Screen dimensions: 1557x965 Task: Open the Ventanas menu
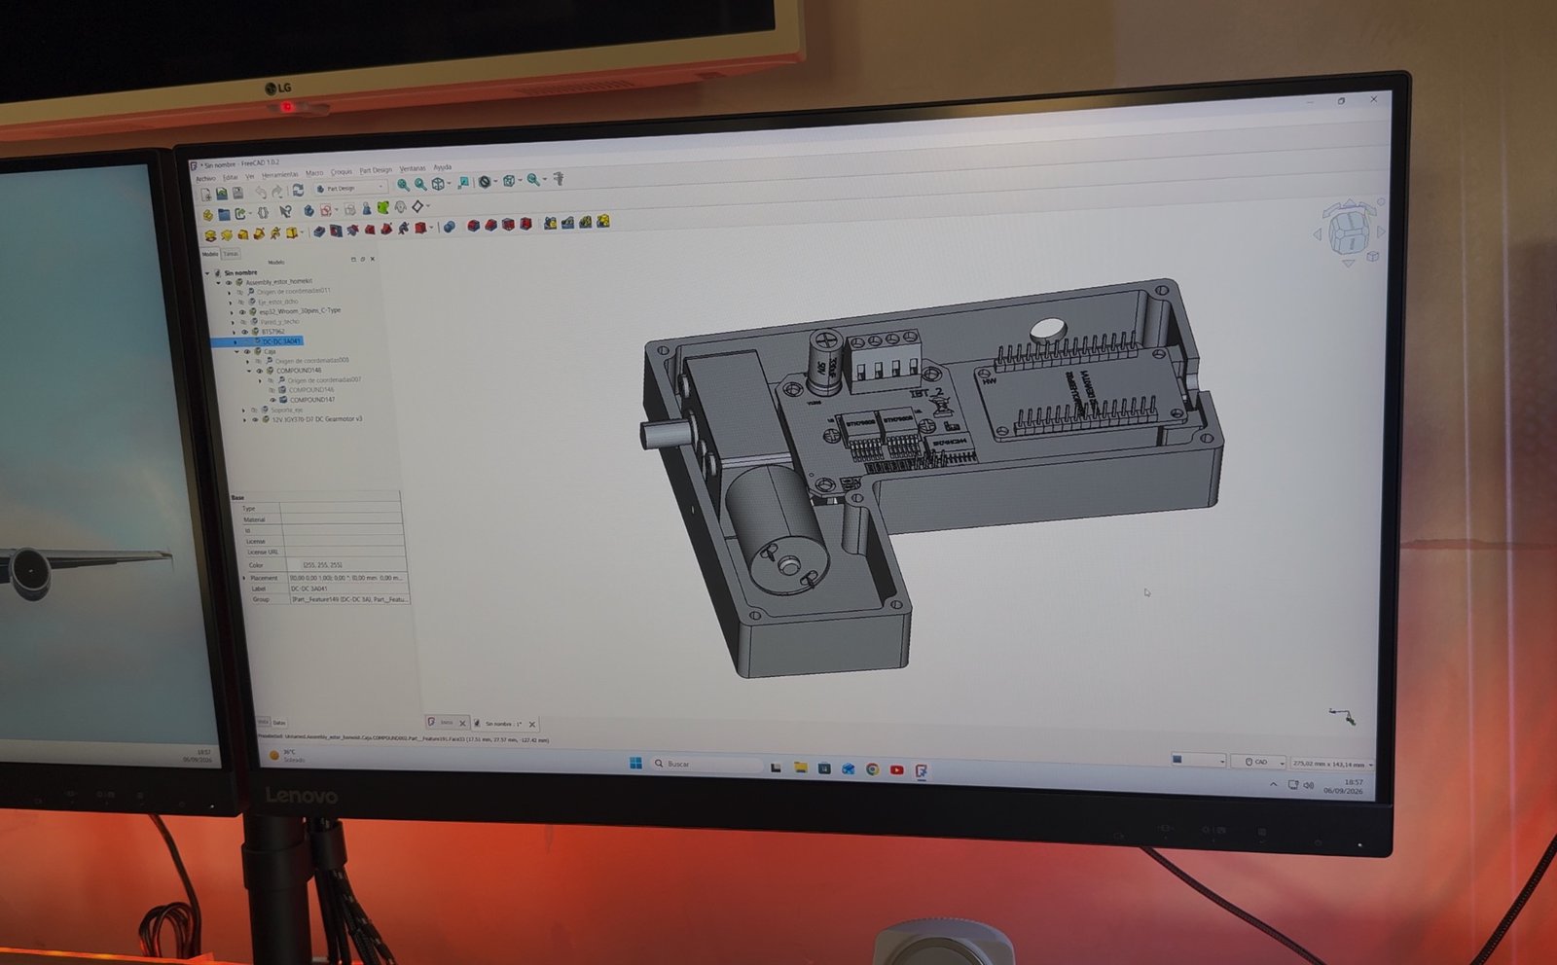click(x=412, y=168)
